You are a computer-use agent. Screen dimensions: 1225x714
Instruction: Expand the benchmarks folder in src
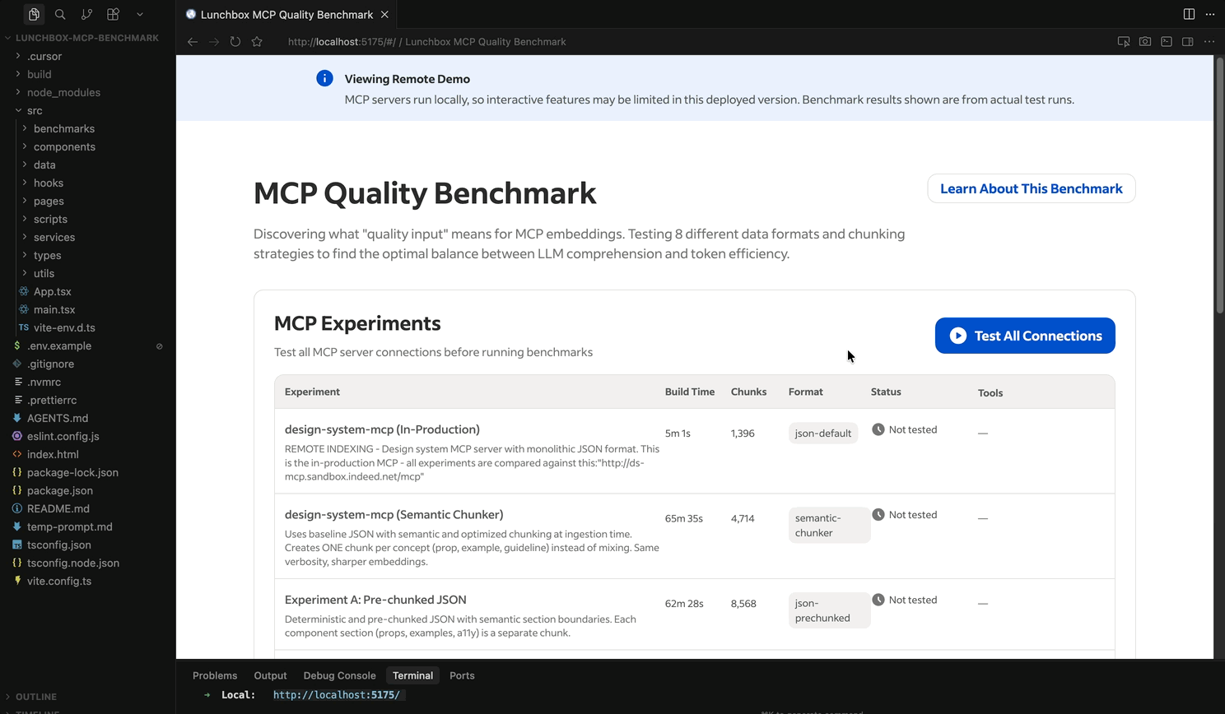point(64,128)
